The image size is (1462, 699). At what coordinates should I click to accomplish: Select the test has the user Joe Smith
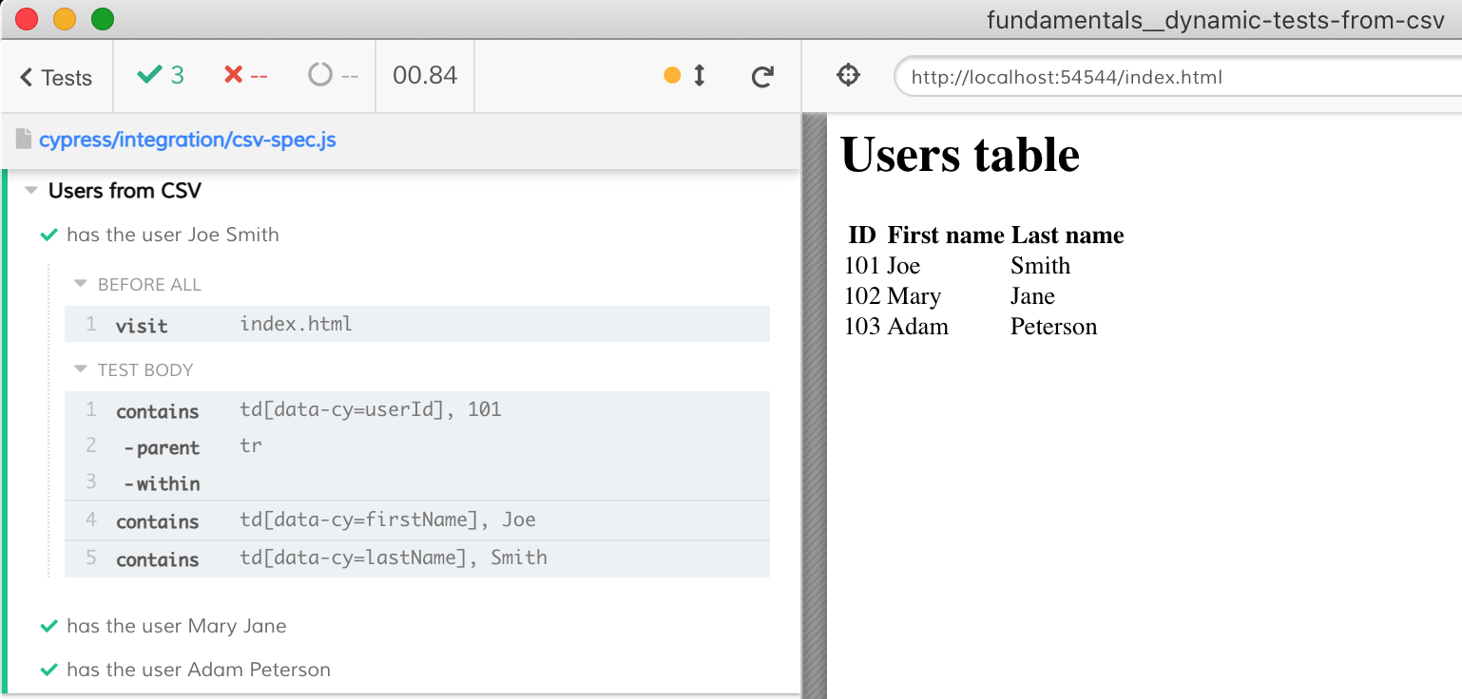pos(173,235)
